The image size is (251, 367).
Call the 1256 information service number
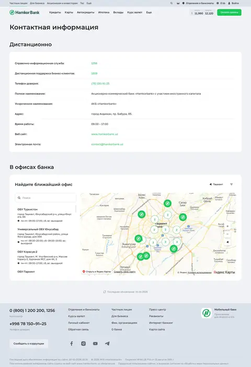point(94,63)
